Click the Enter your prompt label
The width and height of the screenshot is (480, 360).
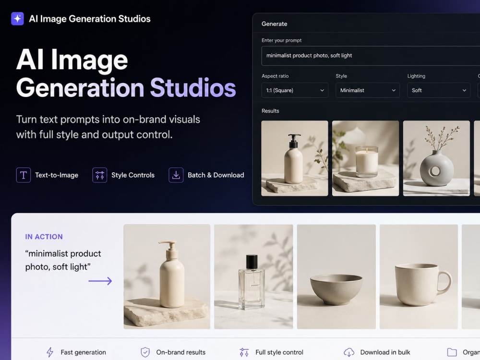(282, 40)
